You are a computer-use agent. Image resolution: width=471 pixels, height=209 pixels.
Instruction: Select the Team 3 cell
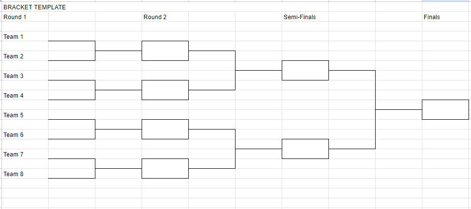click(25, 76)
